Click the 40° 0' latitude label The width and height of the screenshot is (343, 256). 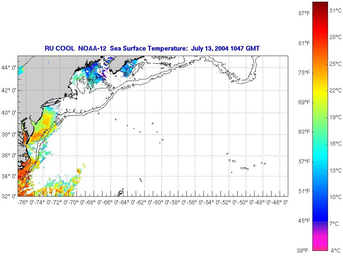[9, 113]
